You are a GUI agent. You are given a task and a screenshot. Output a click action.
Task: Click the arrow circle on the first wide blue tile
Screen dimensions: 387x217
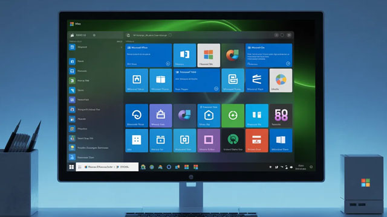[168, 64]
